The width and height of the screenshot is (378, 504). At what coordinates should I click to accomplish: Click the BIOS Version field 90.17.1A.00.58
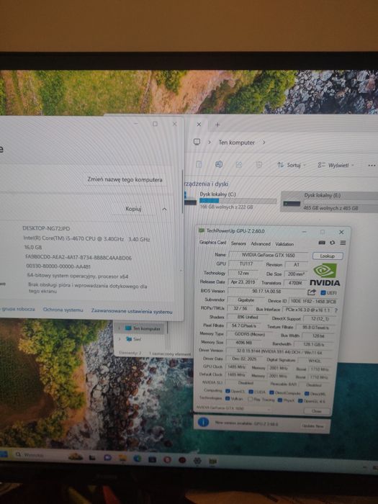pyautogui.click(x=267, y=291)
